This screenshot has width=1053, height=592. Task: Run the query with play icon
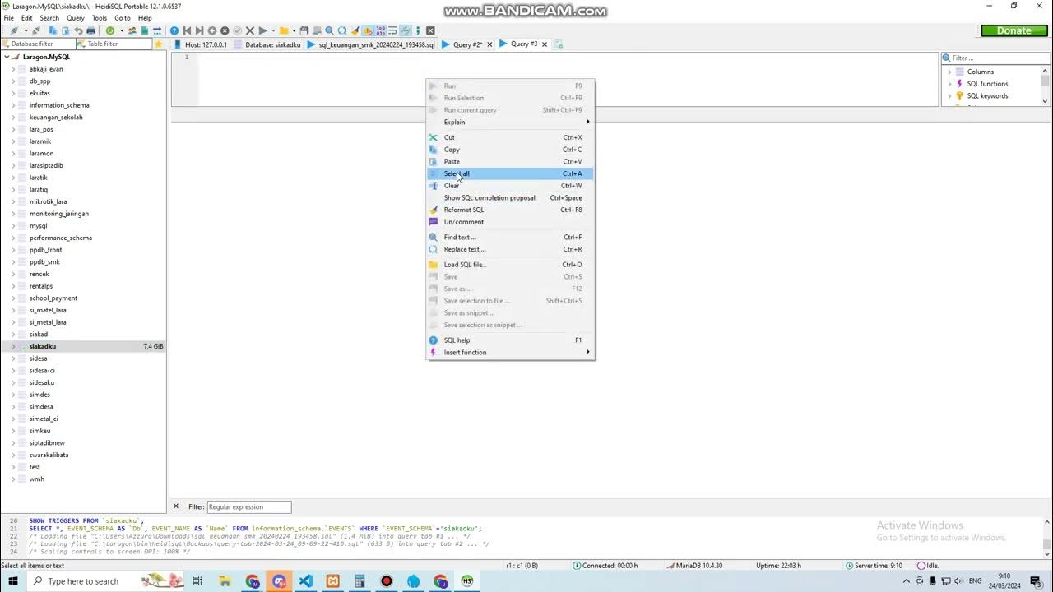pos(263,30)
